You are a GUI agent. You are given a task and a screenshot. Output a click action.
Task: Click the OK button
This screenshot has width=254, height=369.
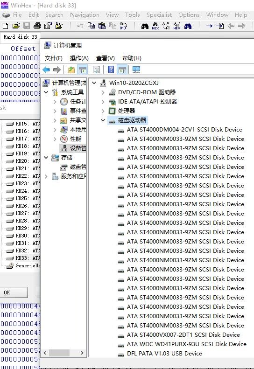(x=14, y=292)
